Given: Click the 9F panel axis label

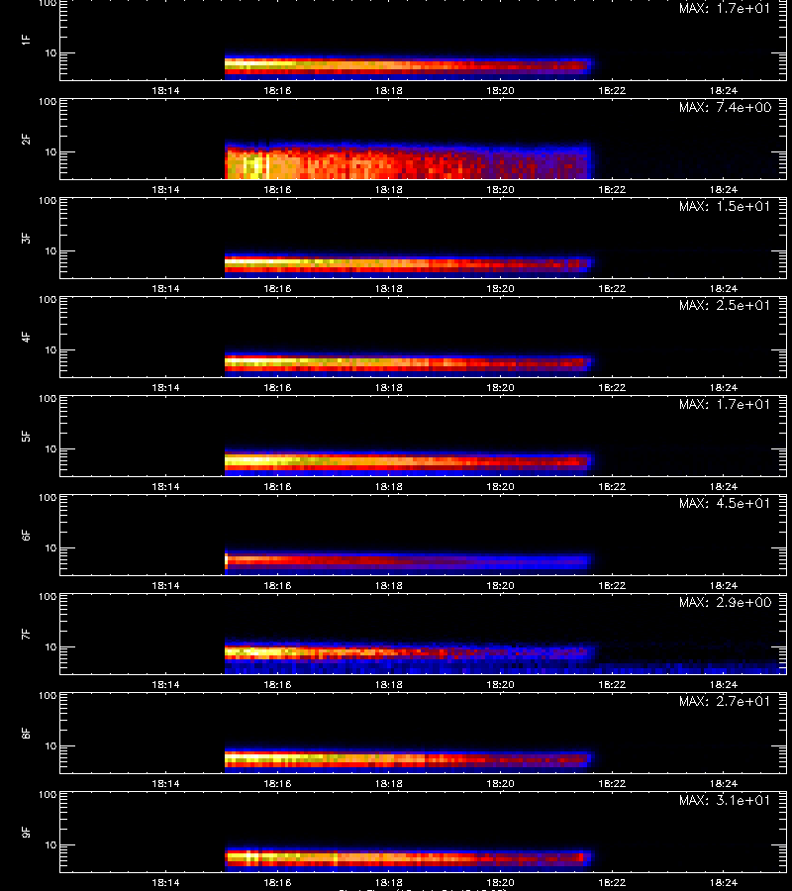Looking at the screenshot, I should [x=26, y=832].
